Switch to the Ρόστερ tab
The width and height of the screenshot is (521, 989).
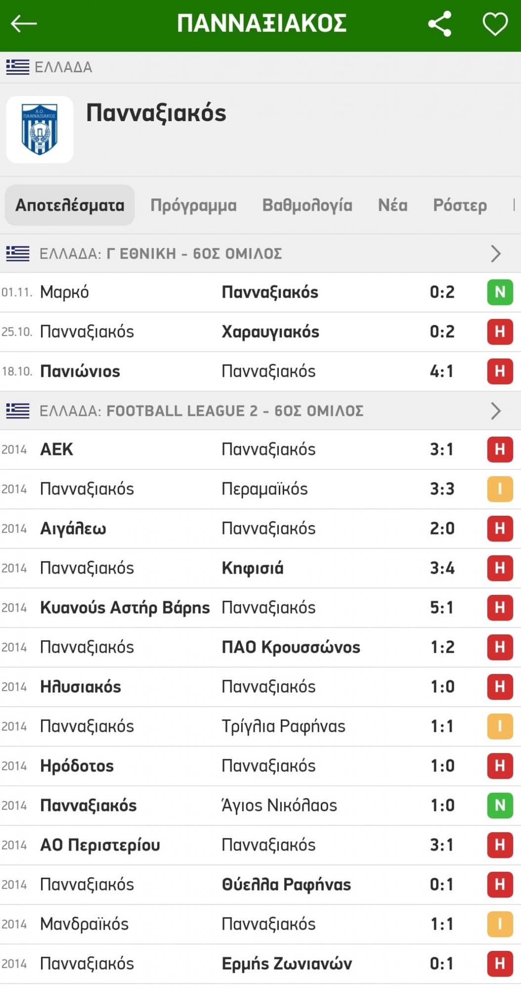[460, 205]
